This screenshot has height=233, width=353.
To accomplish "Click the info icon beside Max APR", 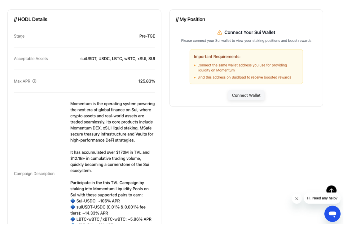I will [34, 81].
